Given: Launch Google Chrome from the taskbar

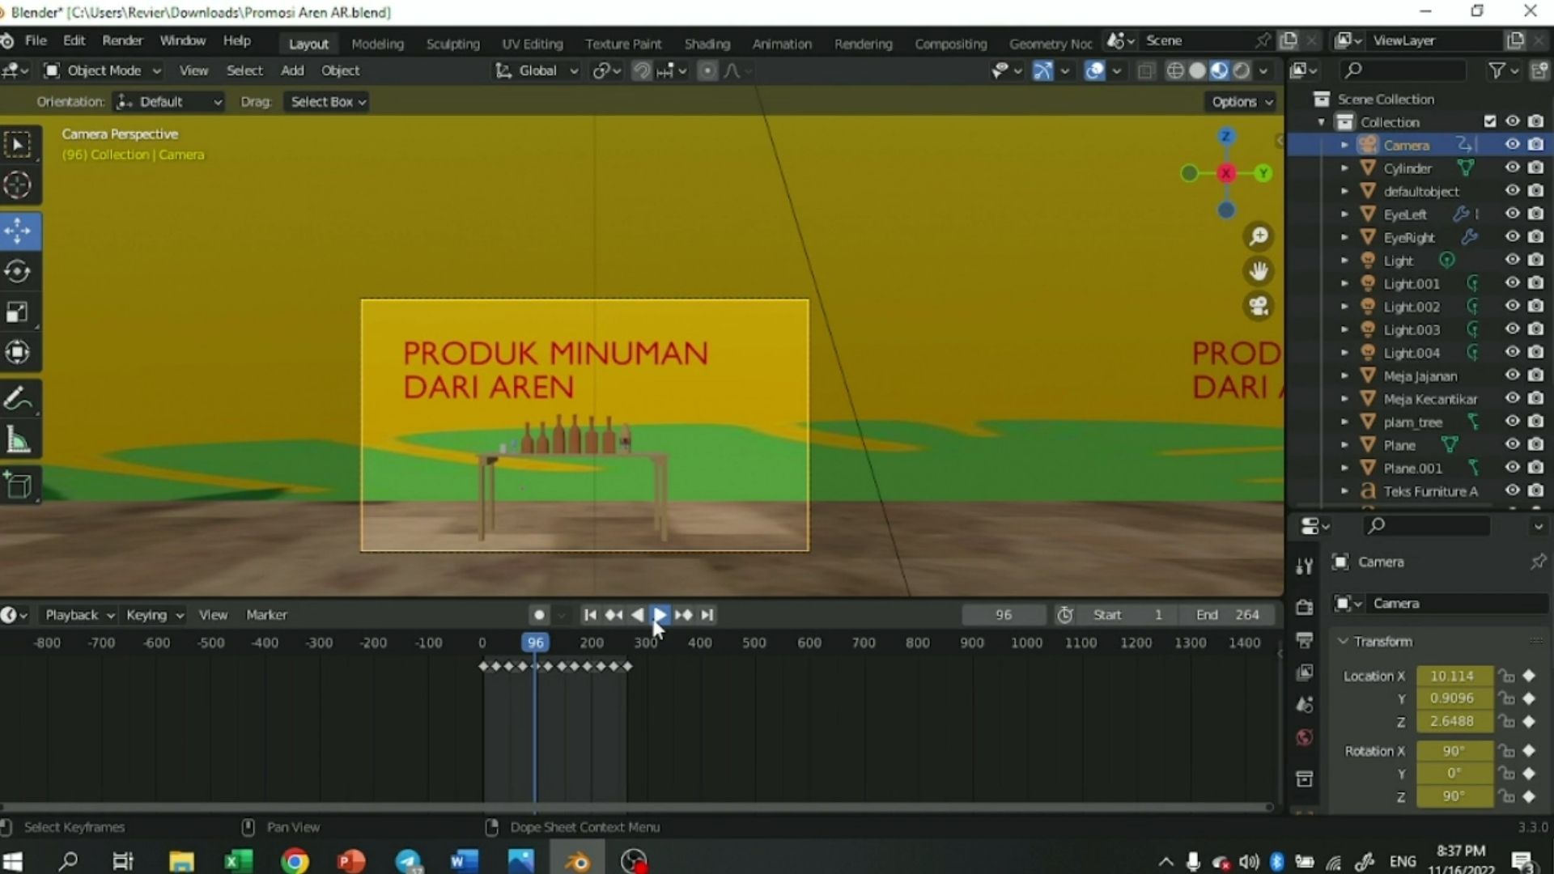Looking at the screenshot, I should tap(294, 860).
